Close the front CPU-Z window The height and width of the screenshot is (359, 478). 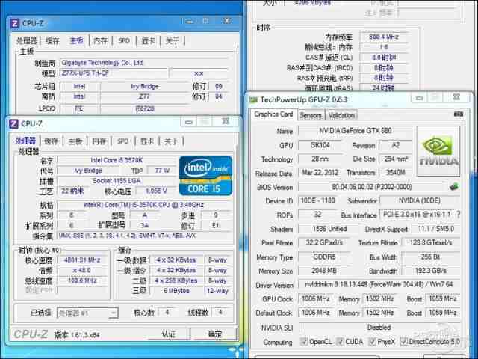point(226,121)
